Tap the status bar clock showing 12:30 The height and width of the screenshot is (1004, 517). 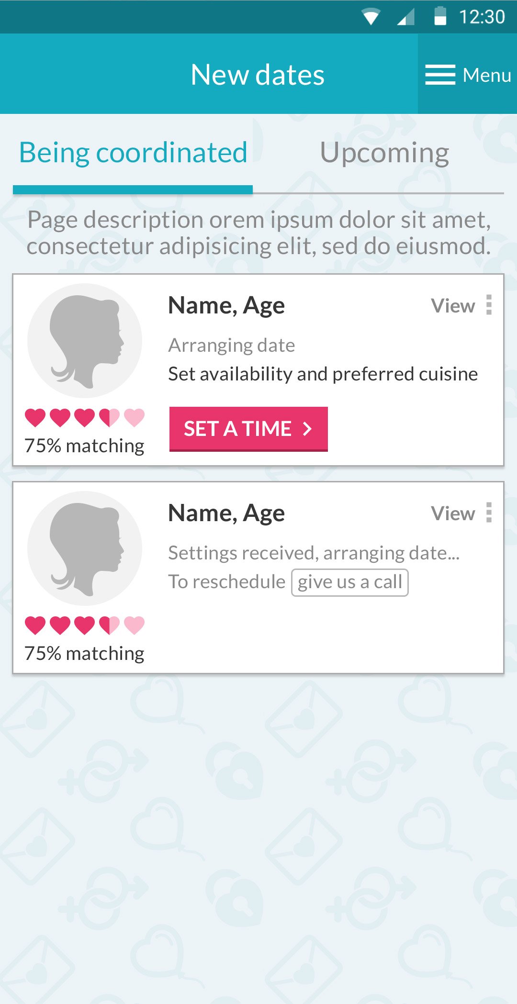tap(482, 17)
